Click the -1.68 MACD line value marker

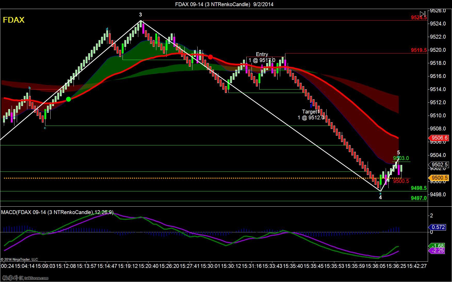[x=437, y=246]
